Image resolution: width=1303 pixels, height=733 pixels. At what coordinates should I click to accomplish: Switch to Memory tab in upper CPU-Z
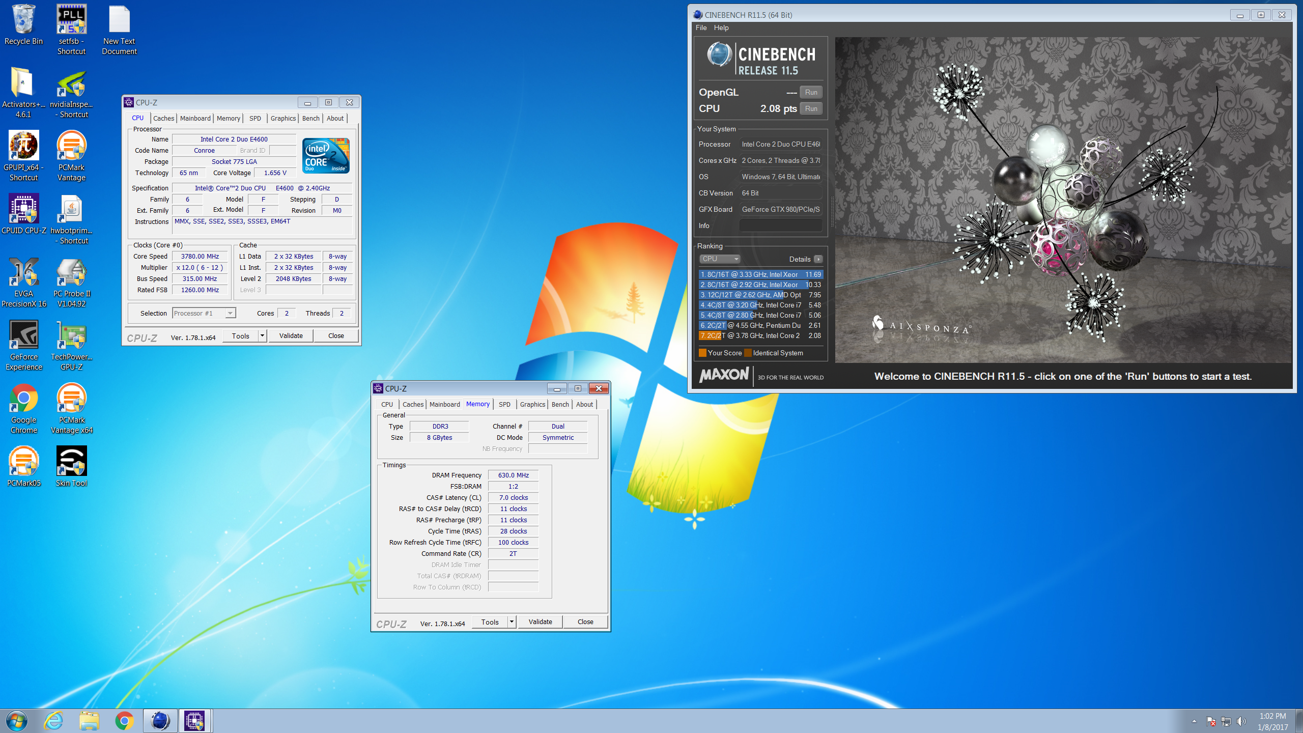(229, 118)
